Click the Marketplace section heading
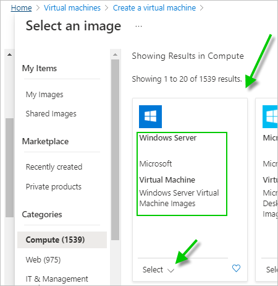The width and height of the screenshot is (278, 286). click(45, 142)
